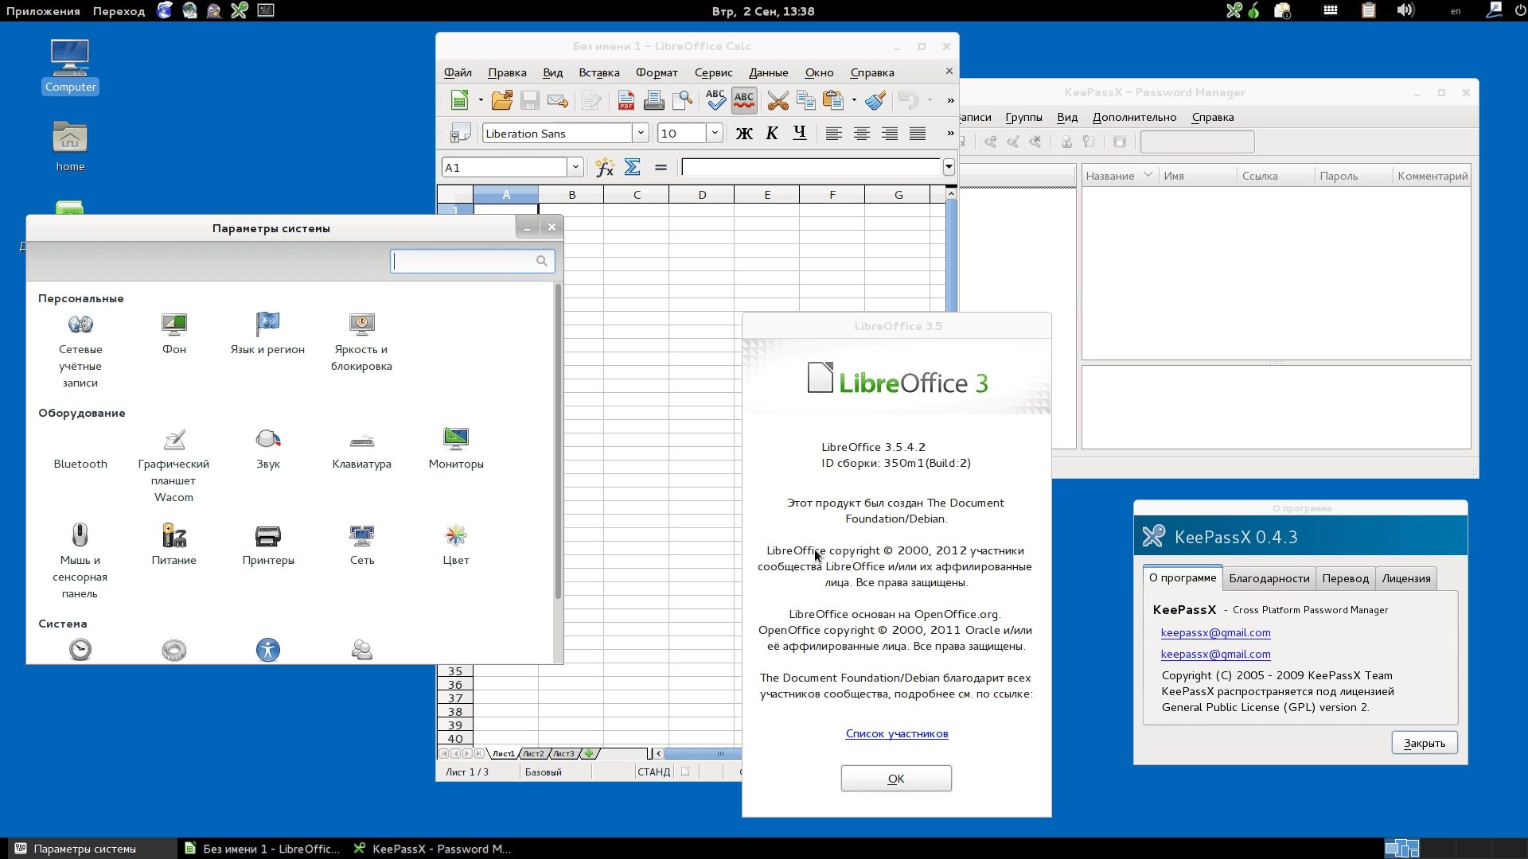Click the equals Function icon
1528x859 pixels.
[x=661, y=167]
